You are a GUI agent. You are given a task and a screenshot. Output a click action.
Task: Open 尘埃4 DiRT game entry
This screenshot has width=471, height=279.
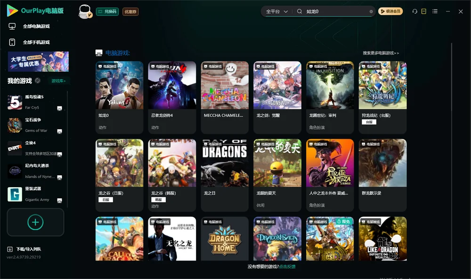35,148
